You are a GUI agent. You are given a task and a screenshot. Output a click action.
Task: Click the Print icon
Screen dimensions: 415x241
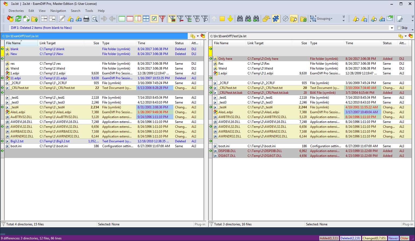(x=86, y=19)
